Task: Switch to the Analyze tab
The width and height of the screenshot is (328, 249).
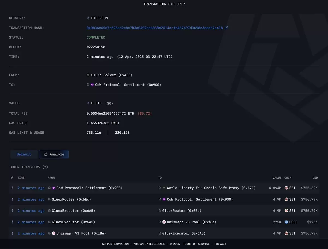Action: pyautogui.click(x=54, y=154)
